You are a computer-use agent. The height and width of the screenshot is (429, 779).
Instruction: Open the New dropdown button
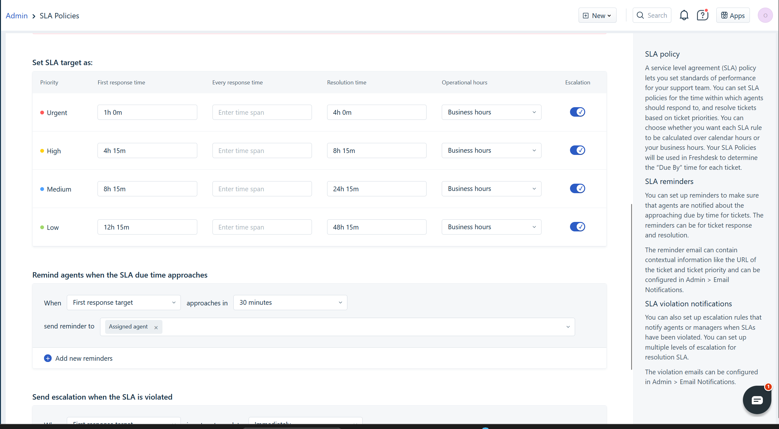tap(597, 15)
